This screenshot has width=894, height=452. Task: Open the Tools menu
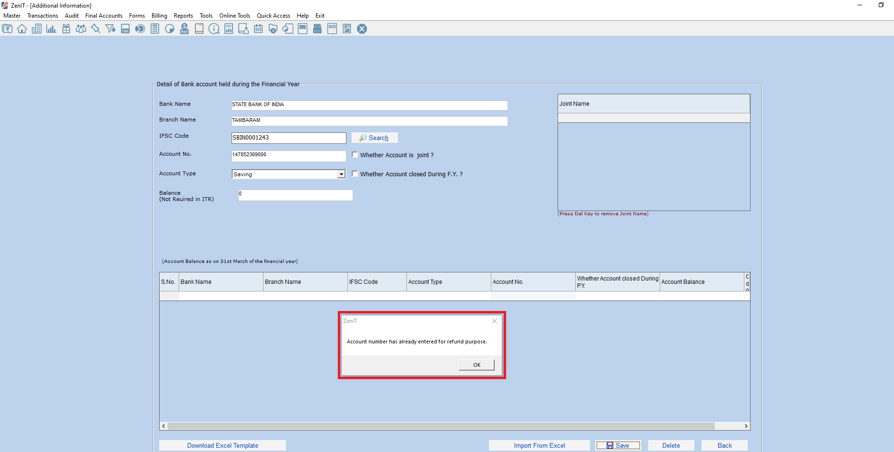[x=206, y=16]
